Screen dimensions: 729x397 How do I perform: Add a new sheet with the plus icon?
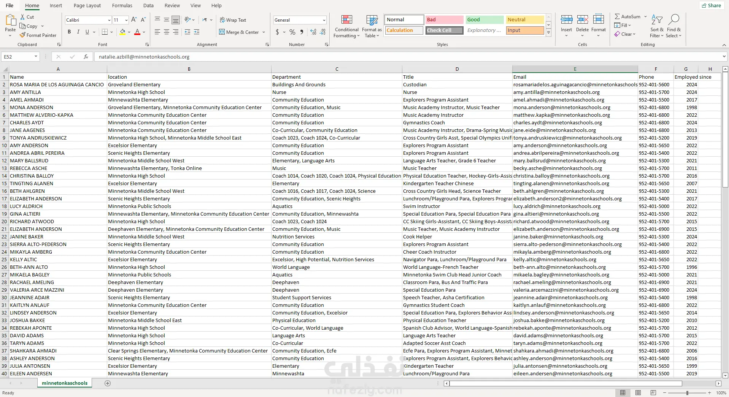(x=108, y=383)
